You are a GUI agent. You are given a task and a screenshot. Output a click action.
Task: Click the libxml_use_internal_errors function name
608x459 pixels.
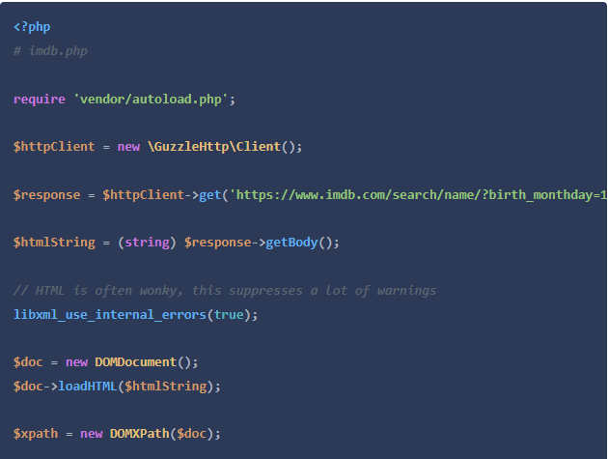point(110,315)
